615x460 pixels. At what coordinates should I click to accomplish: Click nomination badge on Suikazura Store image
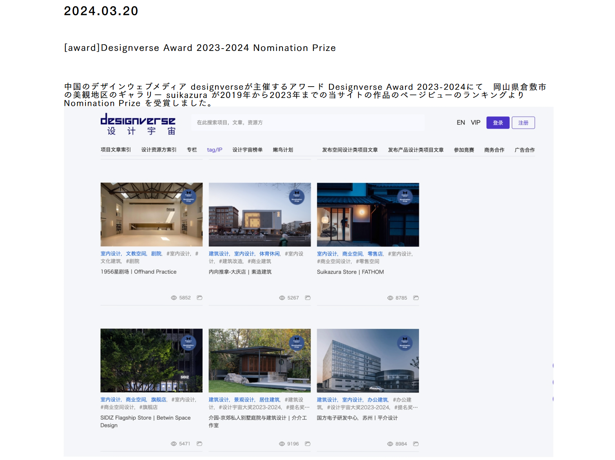(405, 197)
